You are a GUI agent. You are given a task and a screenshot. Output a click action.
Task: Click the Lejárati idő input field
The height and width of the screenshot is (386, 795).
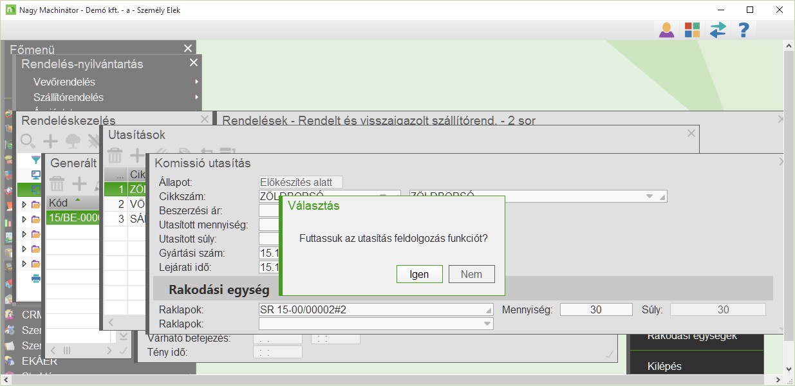coord(269,267)
